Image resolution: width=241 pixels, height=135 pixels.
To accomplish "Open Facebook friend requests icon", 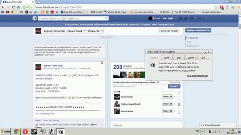I will 180,18.
